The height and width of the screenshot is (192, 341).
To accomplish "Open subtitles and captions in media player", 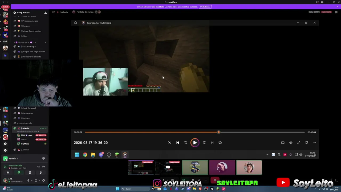I will coord(283,143).
